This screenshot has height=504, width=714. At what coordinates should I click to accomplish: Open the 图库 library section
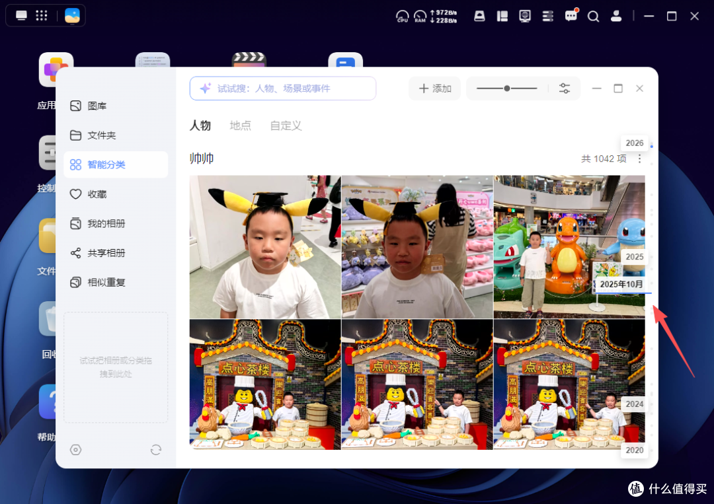(x=116, y=106)
